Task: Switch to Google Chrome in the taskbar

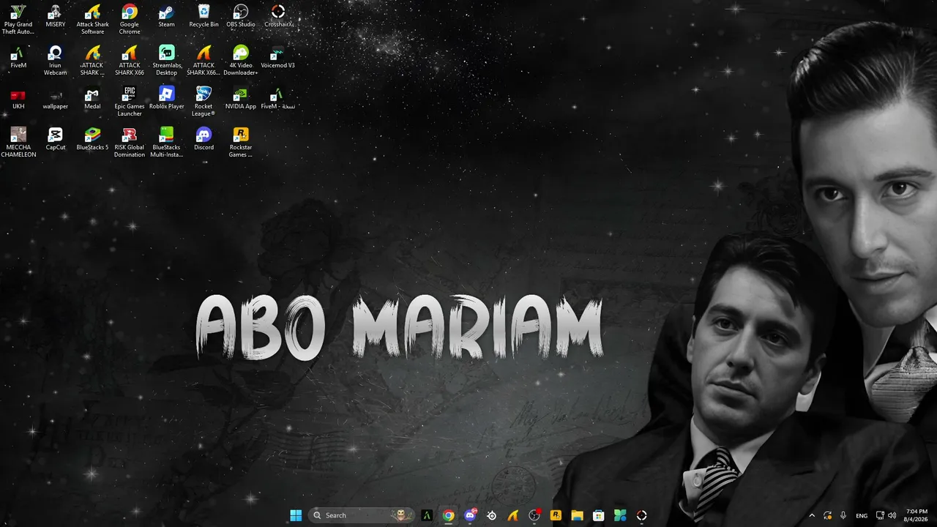Action: click(449, 515)
